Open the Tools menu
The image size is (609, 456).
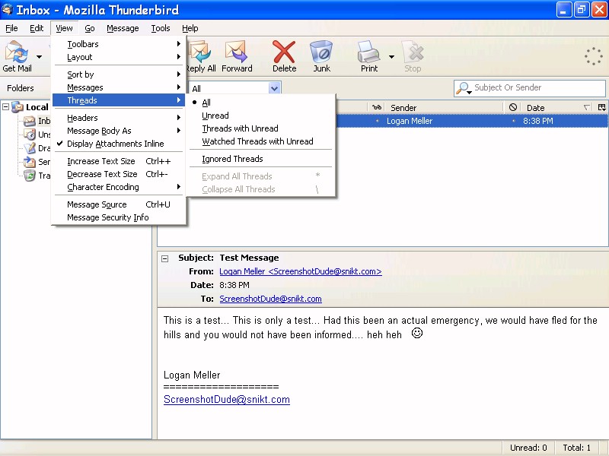tap(161, 28)
